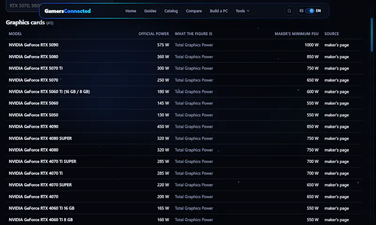The width and height of the screenshot is (376, 225).
Task: Open Build a PC page
Action: tap(219, 11)
